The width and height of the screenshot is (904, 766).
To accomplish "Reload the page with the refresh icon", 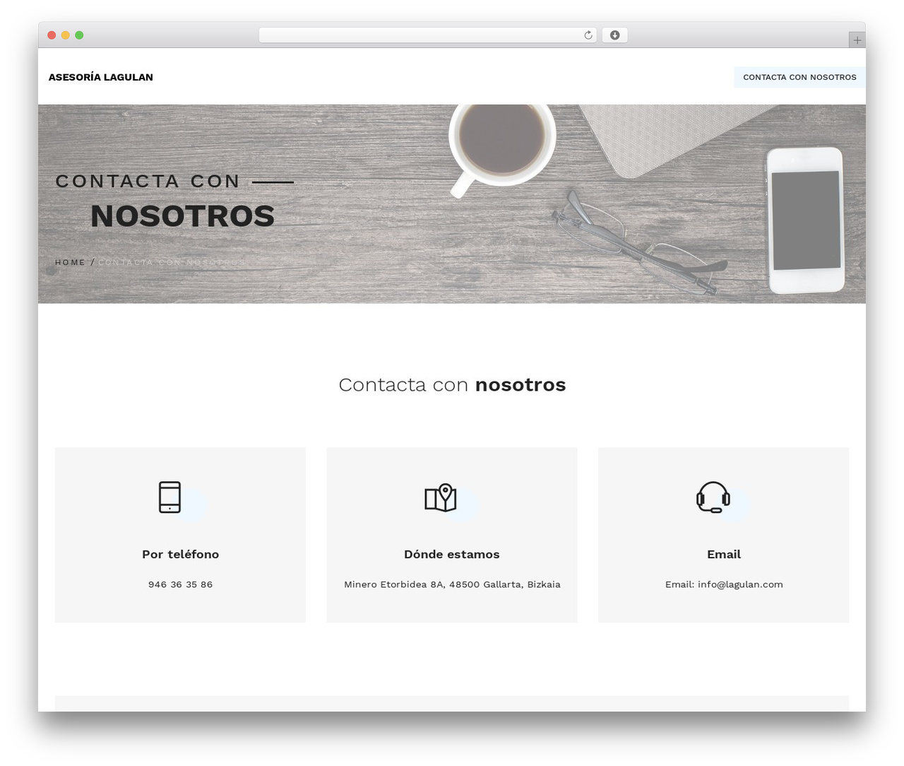I will pyautogui.click(x=588, y=35).
